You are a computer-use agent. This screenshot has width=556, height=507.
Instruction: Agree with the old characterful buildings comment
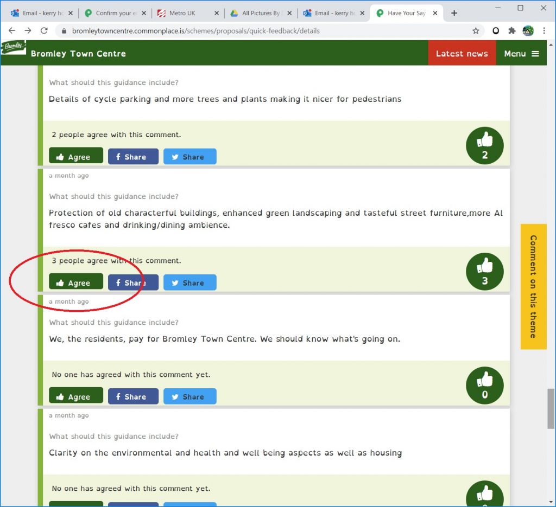(76, 282)
